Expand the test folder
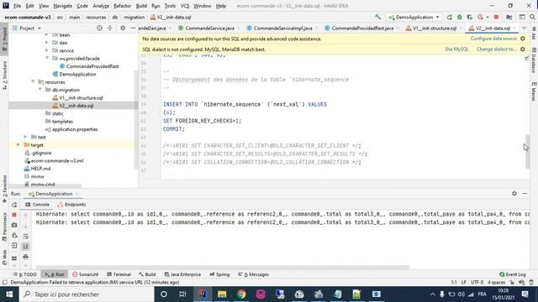Screen dimensions: 538x302 [x=25, y=138]
